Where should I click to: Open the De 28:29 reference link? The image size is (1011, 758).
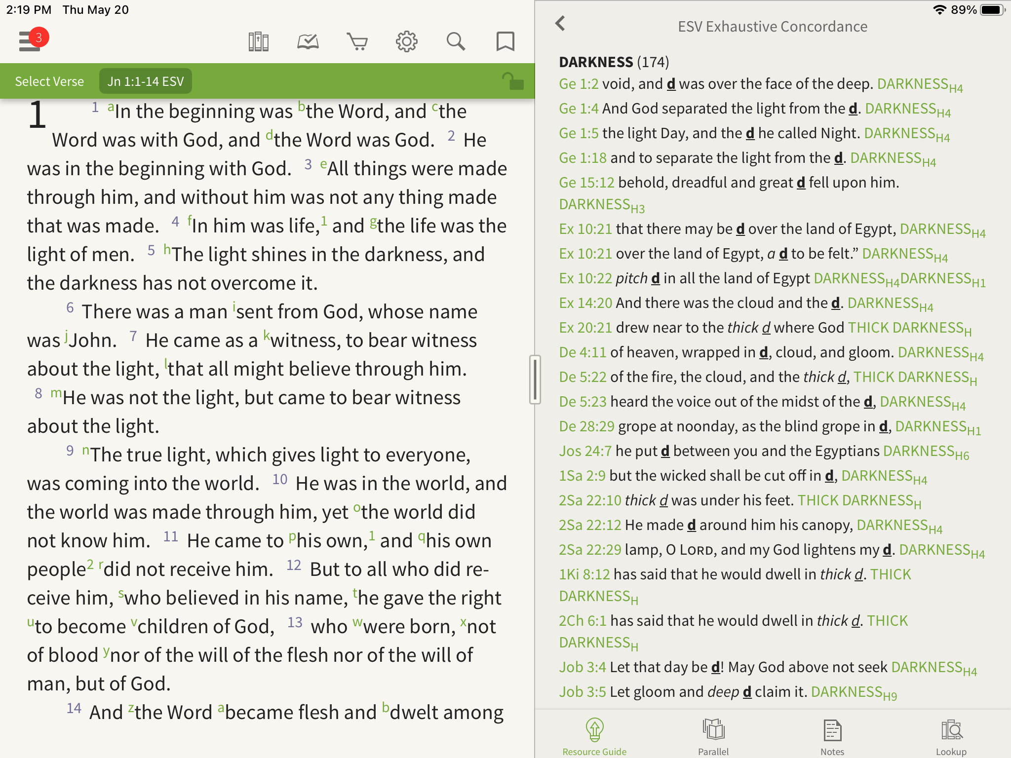(586, 426)
